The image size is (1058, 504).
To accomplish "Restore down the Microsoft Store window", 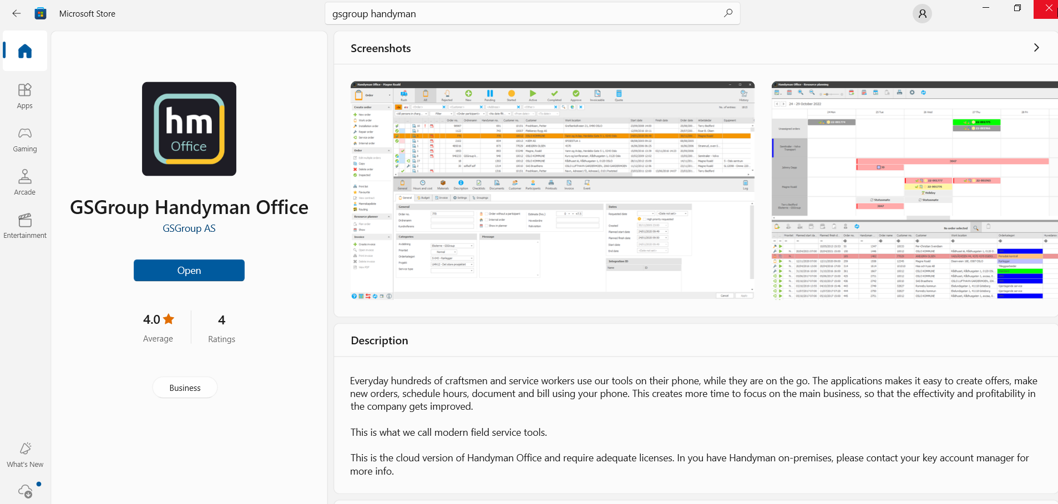I will click(x=1017, y=8).
